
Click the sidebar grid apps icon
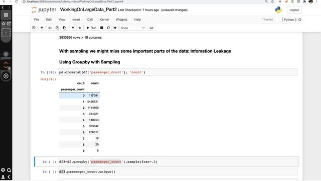click(x=6, y=15)
